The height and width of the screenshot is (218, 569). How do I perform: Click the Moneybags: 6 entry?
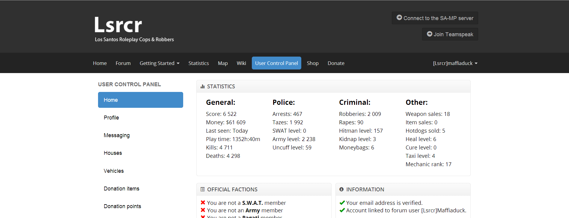[x=356, y=148]
